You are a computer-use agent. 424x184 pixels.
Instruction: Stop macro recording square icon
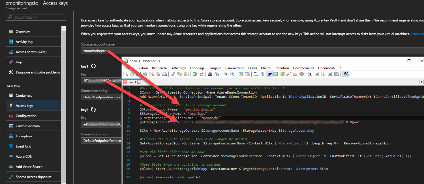317,74
